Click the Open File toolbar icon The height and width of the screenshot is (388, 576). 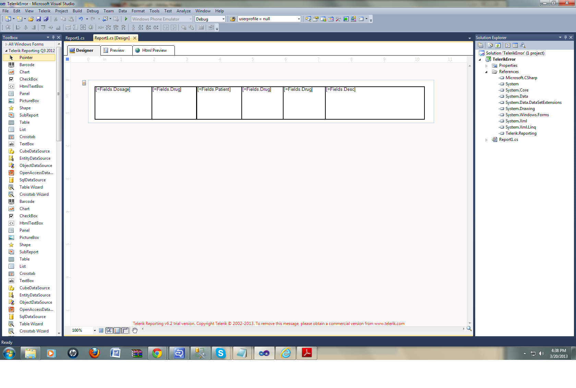(x=31, y=19)
